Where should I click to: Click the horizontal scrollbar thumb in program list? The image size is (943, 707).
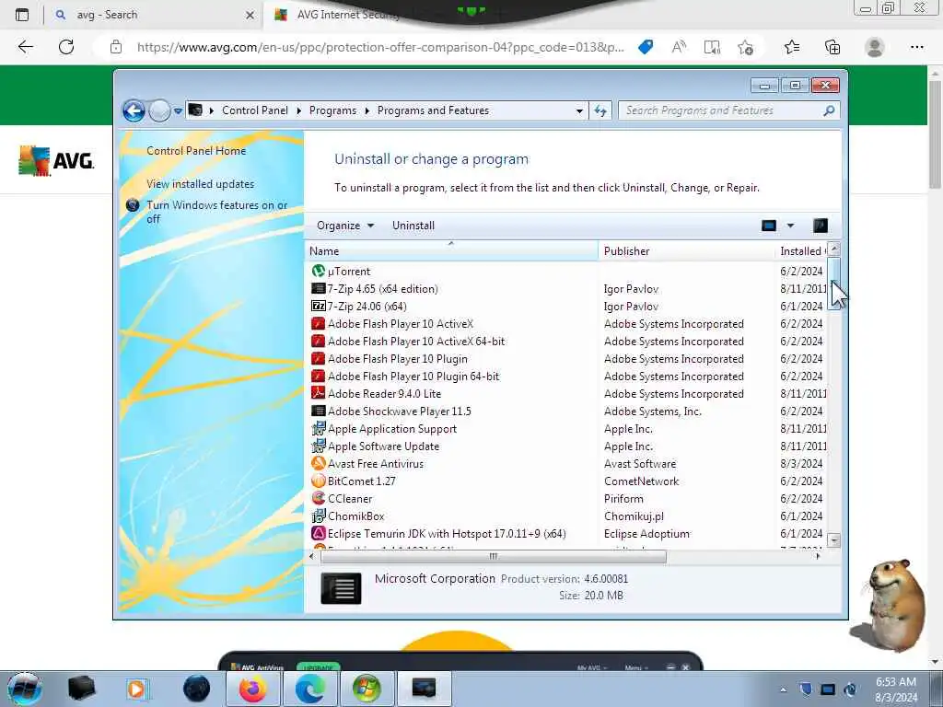pos(494,557)
